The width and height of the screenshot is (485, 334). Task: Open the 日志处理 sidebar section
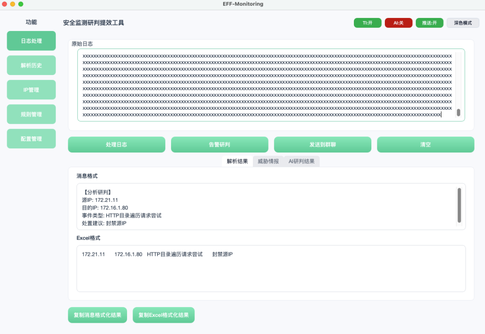point(31,41)
